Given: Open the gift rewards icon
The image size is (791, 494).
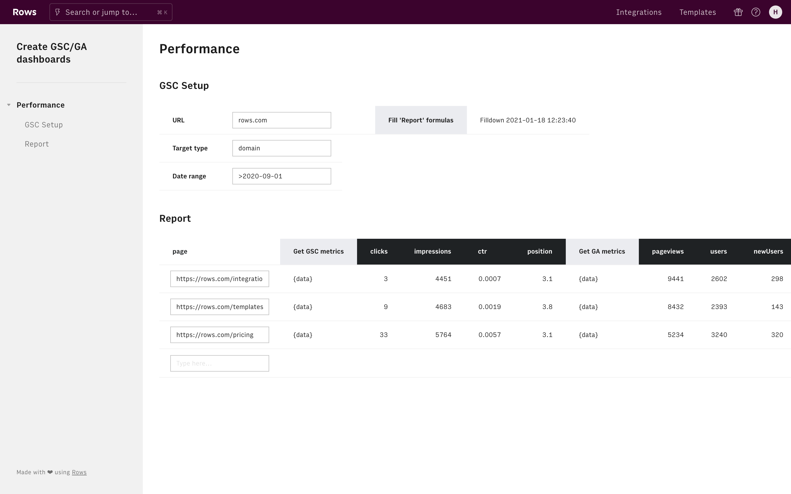Looking at the screenshot, I should click(x=738, y=12).
